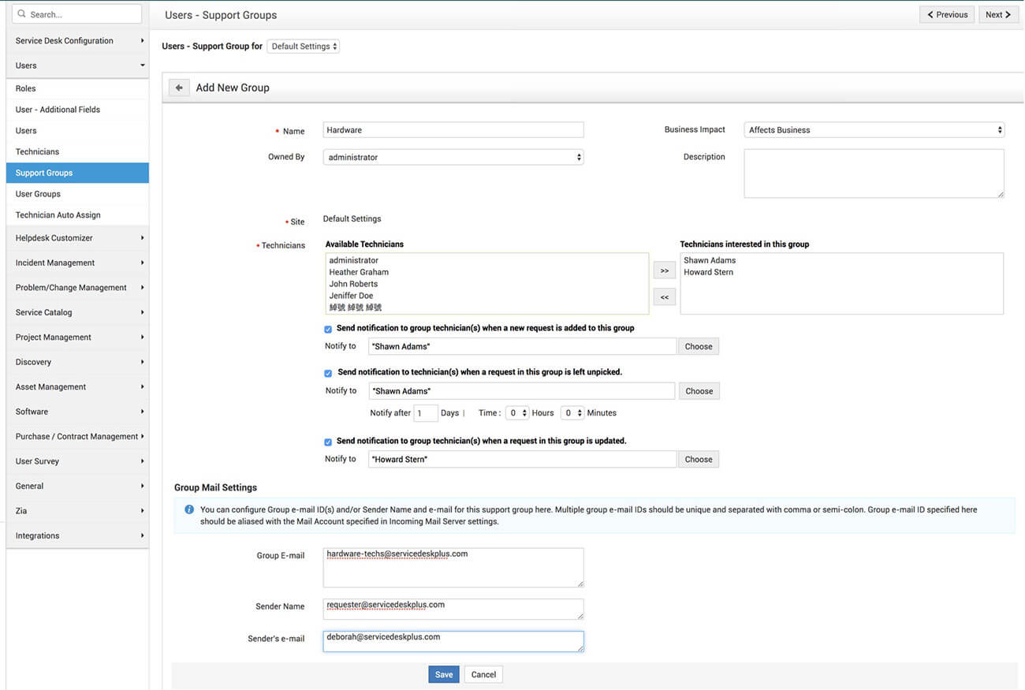
Task: Click the info icon in Group Mail Settings
Action: [189, 509]
